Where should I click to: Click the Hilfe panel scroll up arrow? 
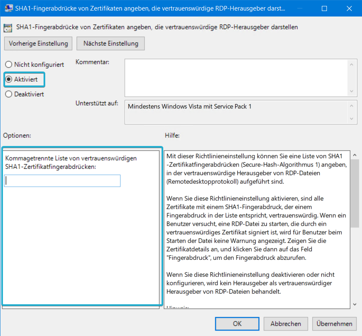[354, 155]
